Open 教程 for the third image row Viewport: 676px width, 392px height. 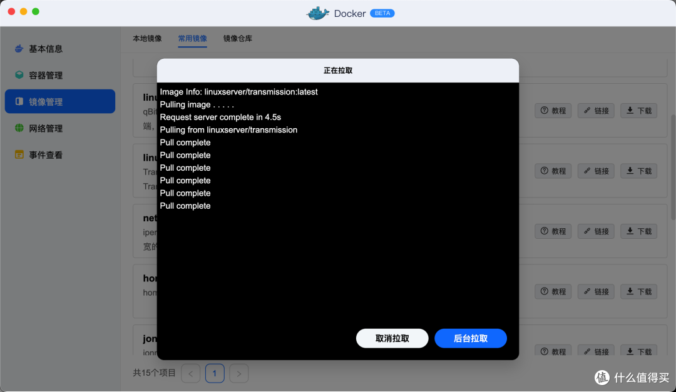point(553,231)
